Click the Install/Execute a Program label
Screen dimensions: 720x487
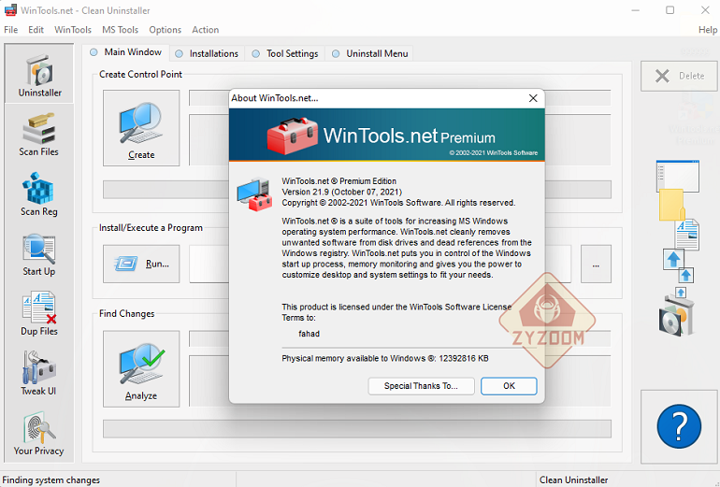coord(151,228)
